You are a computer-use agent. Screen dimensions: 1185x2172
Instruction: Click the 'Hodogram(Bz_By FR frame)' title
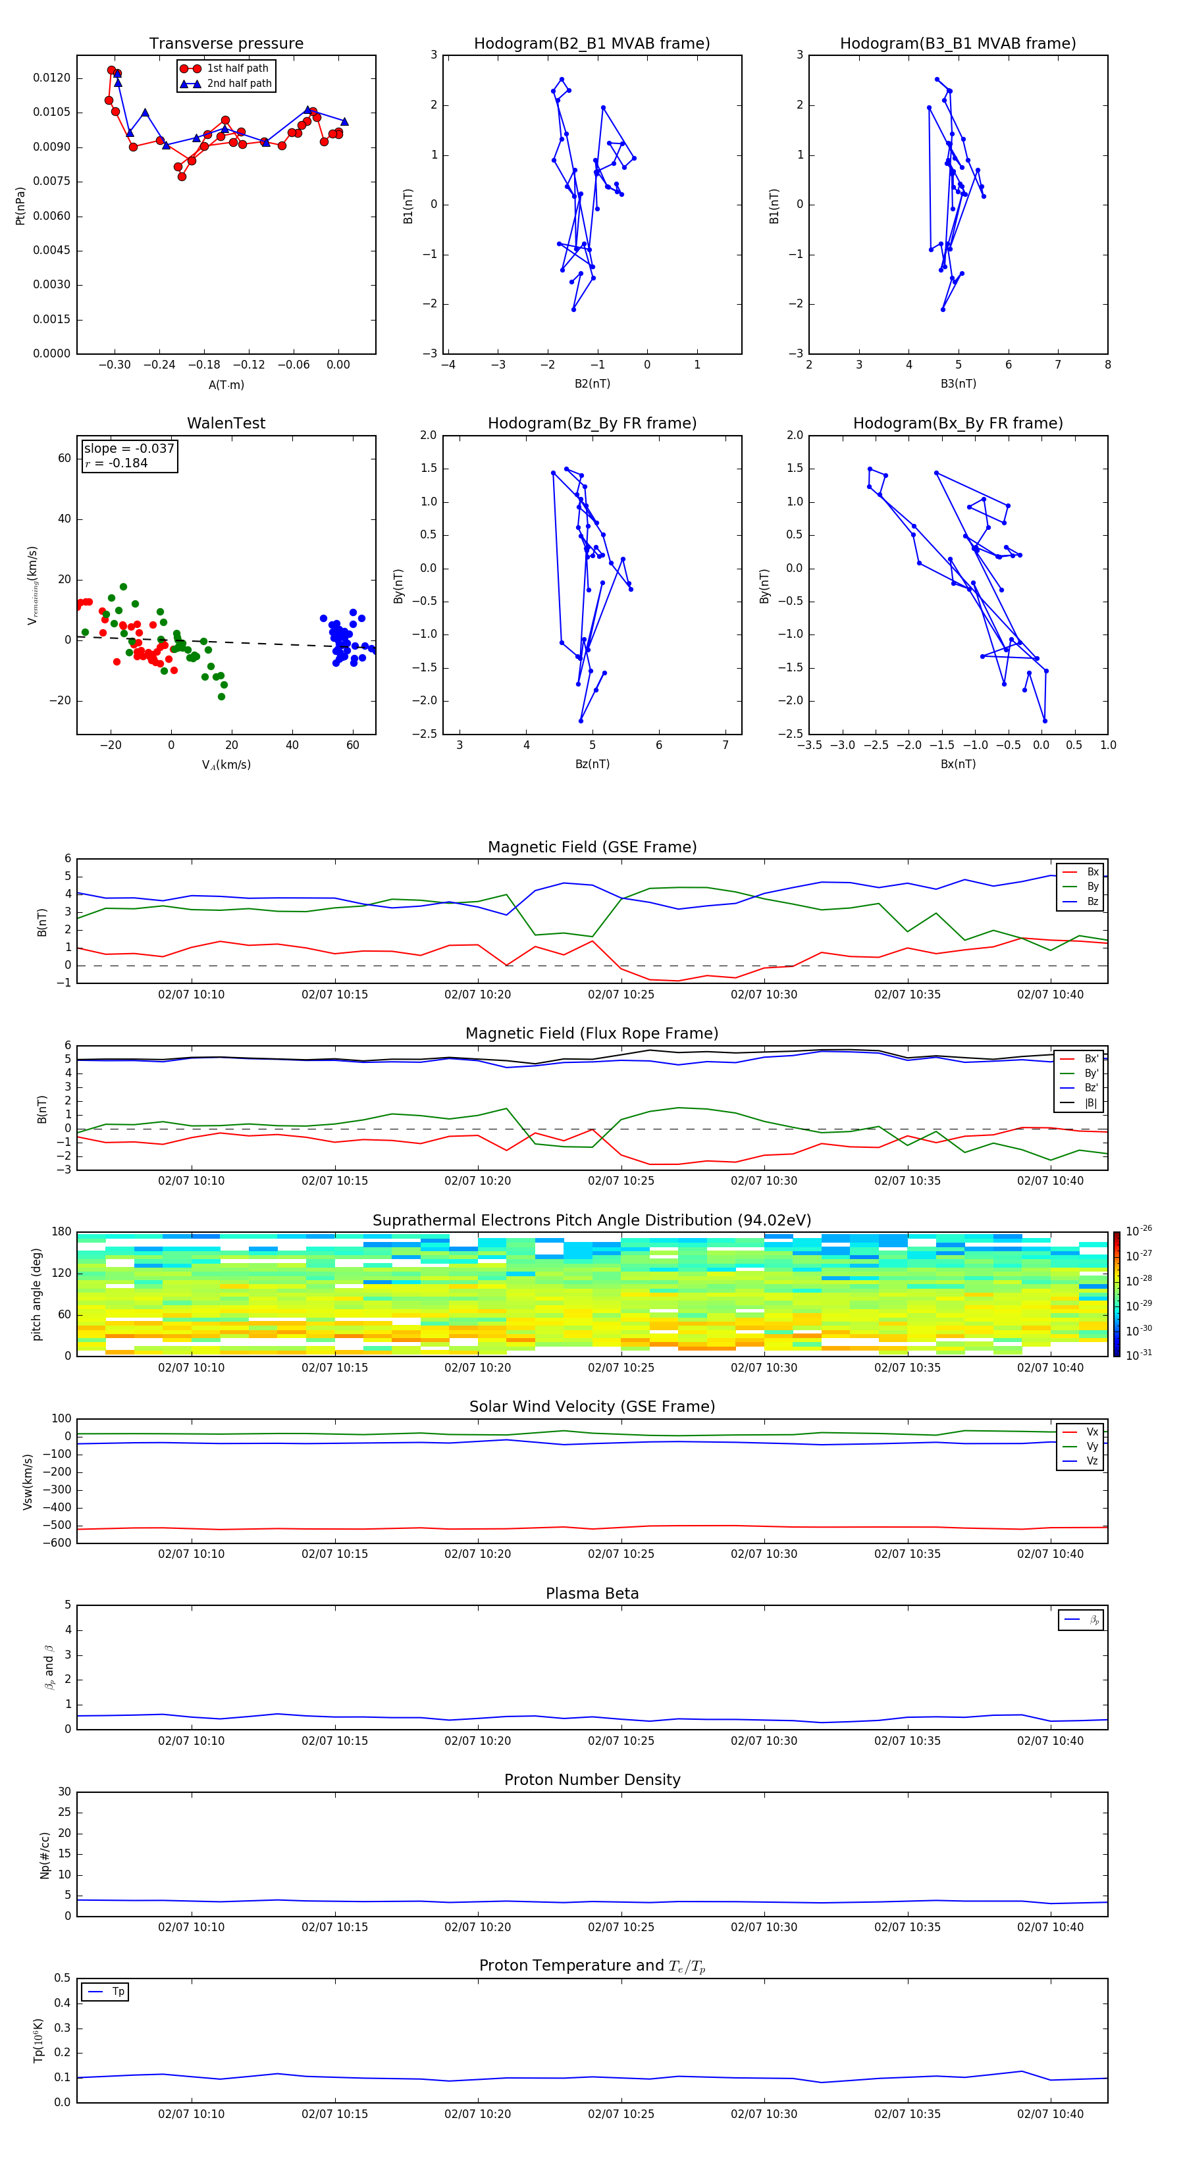pyautogui.click(x=592, y=423)
